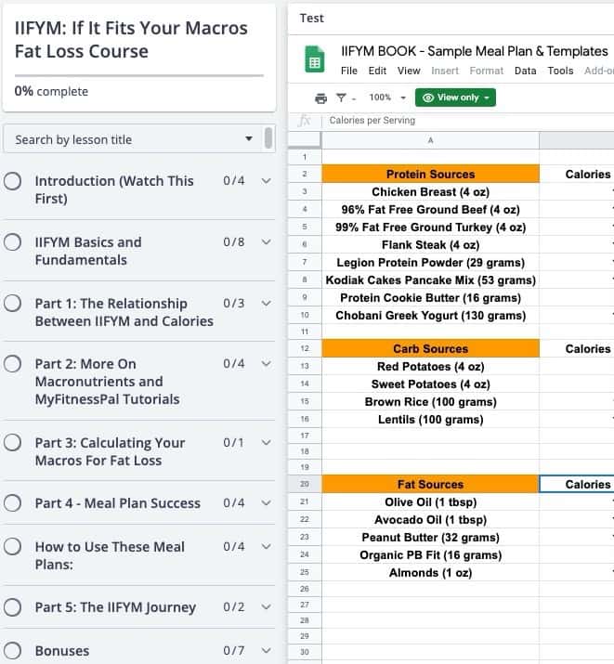Image resolution: width=614 pixels, height=664 pixels.
Task: Select Chobani Greek Yogurt (130 grams) cell
Action: pos(431,316)
